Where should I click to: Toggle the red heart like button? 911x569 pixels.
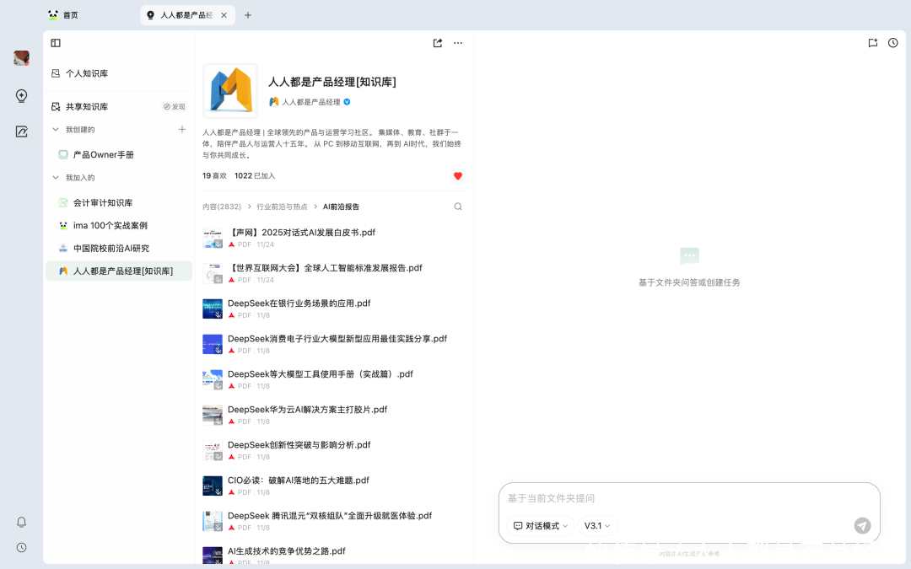458,176
